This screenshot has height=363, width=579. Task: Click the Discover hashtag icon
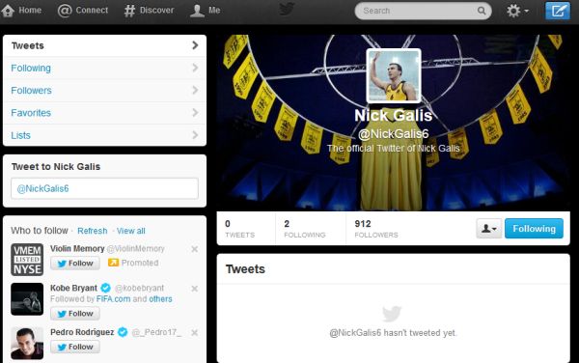tap(129, 11)
